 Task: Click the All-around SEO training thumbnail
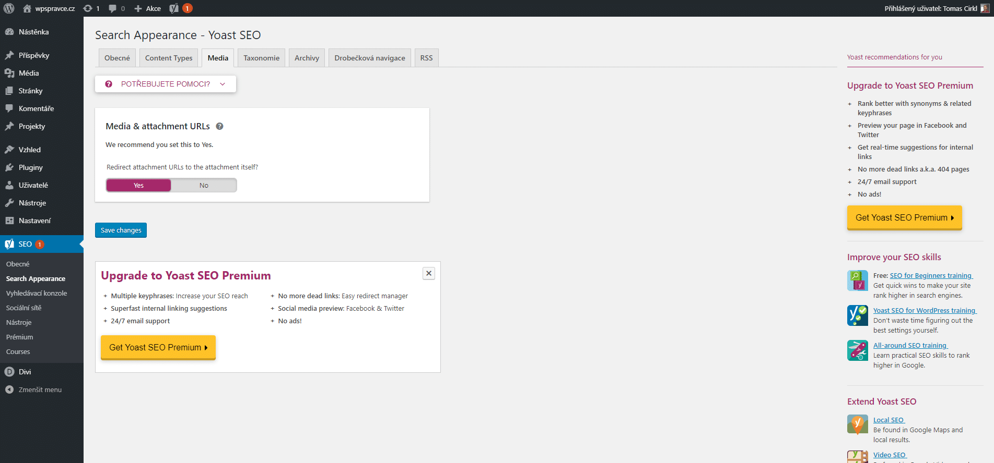pyautogui.click(x=858, y=350)
